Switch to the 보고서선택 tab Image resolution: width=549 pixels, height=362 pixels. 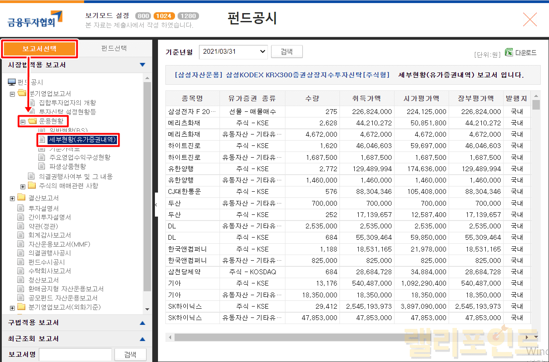(x=40, y=48)
